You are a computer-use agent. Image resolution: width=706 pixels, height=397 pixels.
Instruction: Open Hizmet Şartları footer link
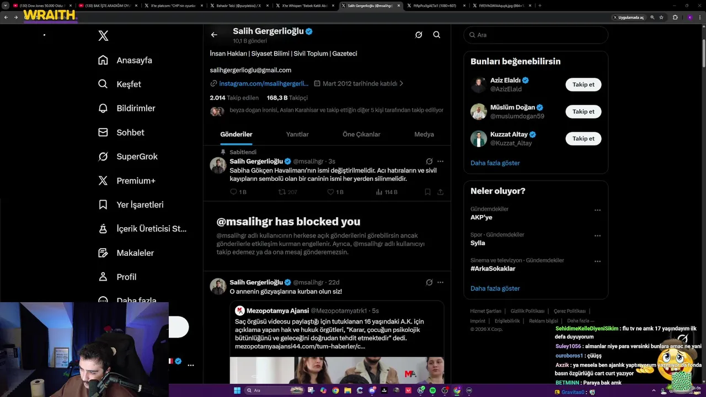click(485, 311)
